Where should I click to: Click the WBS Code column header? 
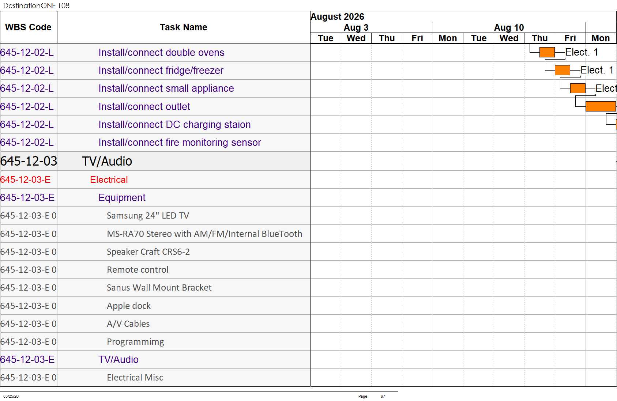pyautogui.click(x=29, y=27)
